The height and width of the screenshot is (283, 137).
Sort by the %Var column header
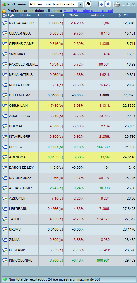click(x=73, y=15)
